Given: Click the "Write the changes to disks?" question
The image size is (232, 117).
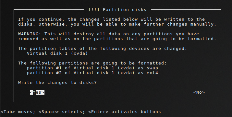Looking at the screenshot, I should point(57,83).
